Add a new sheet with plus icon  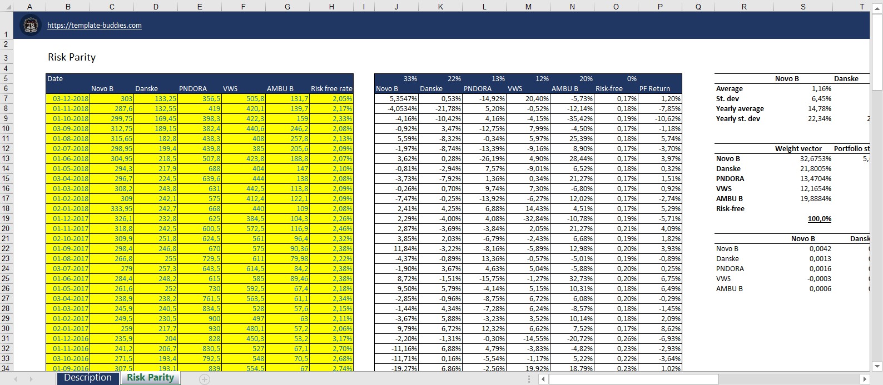tap(205, 379)
